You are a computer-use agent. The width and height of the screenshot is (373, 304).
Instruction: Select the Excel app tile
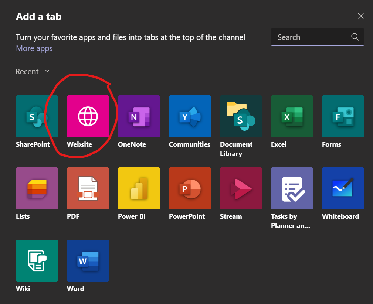[x=292, y=116]
